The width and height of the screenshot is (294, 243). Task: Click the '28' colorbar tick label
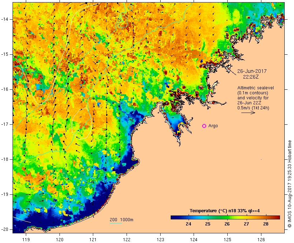[266, 224]
